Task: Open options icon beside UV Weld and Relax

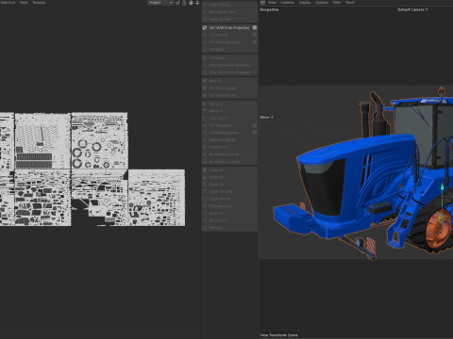Action: [255, 42]
